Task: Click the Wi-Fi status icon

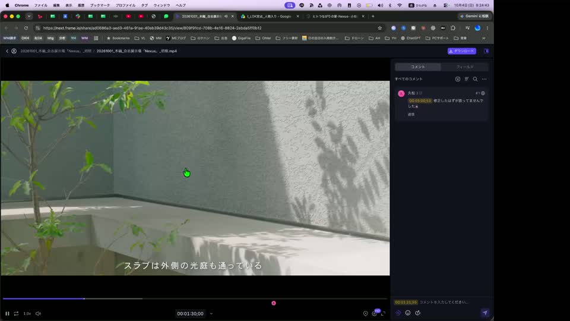Action: click(x=400, y=5)
